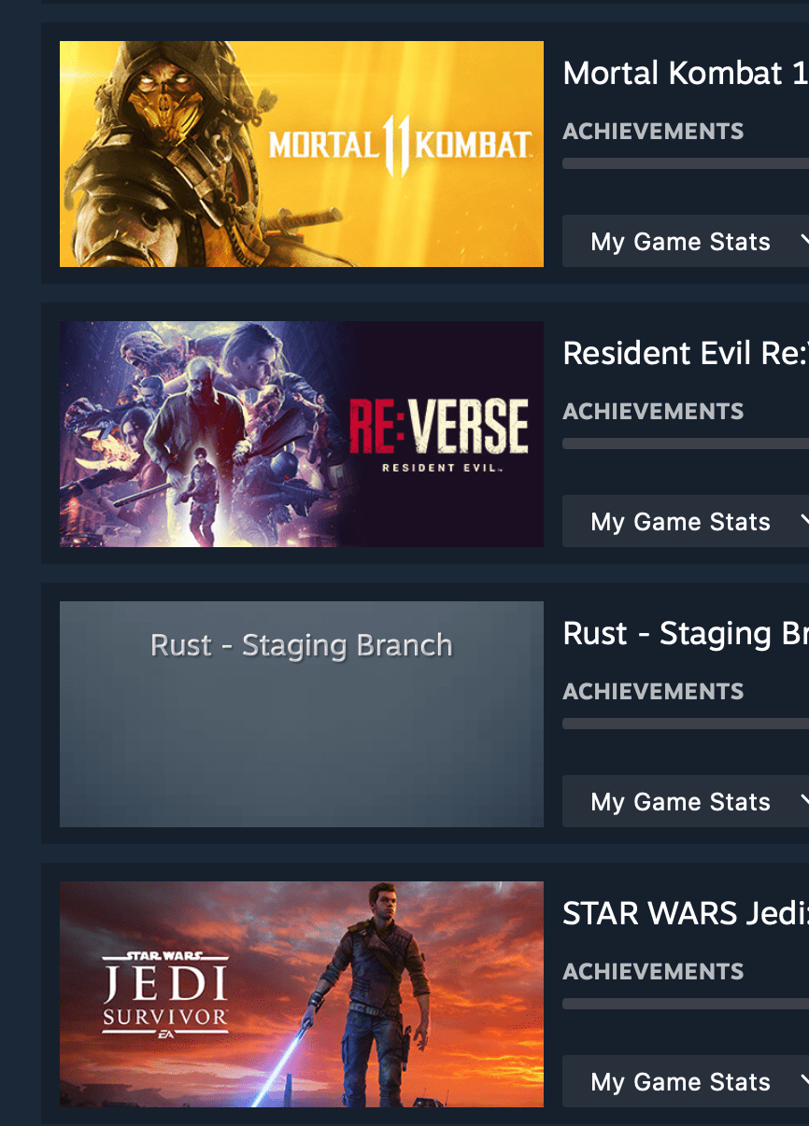This screenshot has height=1126, width=809.
Task: Click Mortal Kombat 11 achievements progress bar
Action: click(686, 163)
